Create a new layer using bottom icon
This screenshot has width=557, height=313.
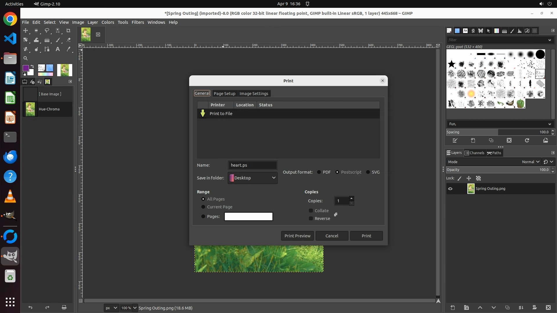pos(453,308)
